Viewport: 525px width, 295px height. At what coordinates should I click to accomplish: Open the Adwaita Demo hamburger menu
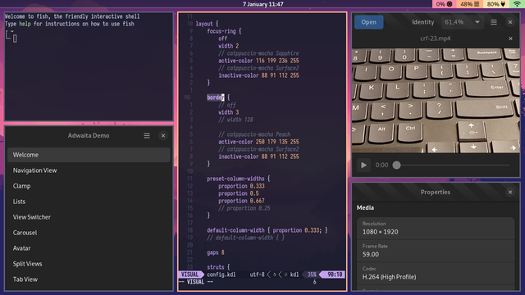pyautogui.click(x=147, y=135)
